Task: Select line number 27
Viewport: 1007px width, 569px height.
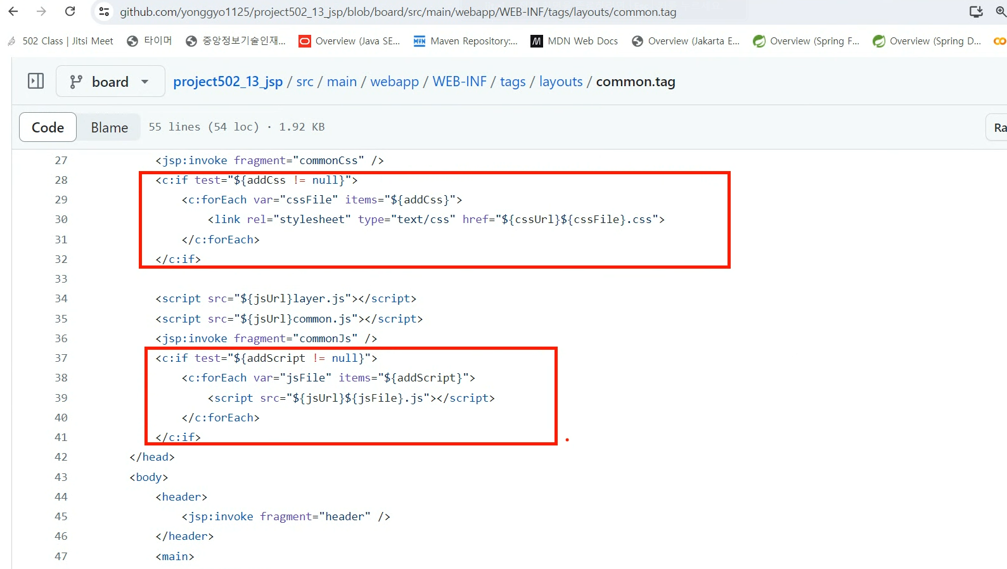Action: (61, 160)
